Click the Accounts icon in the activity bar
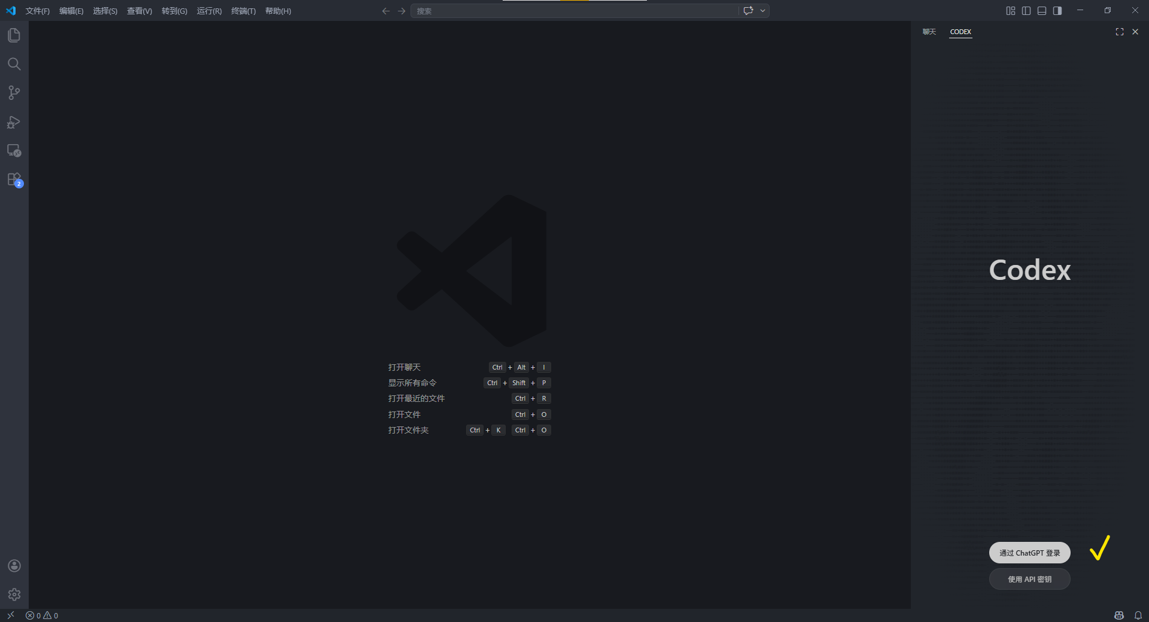Screen dimensions: 1149x622 point(14,566)
